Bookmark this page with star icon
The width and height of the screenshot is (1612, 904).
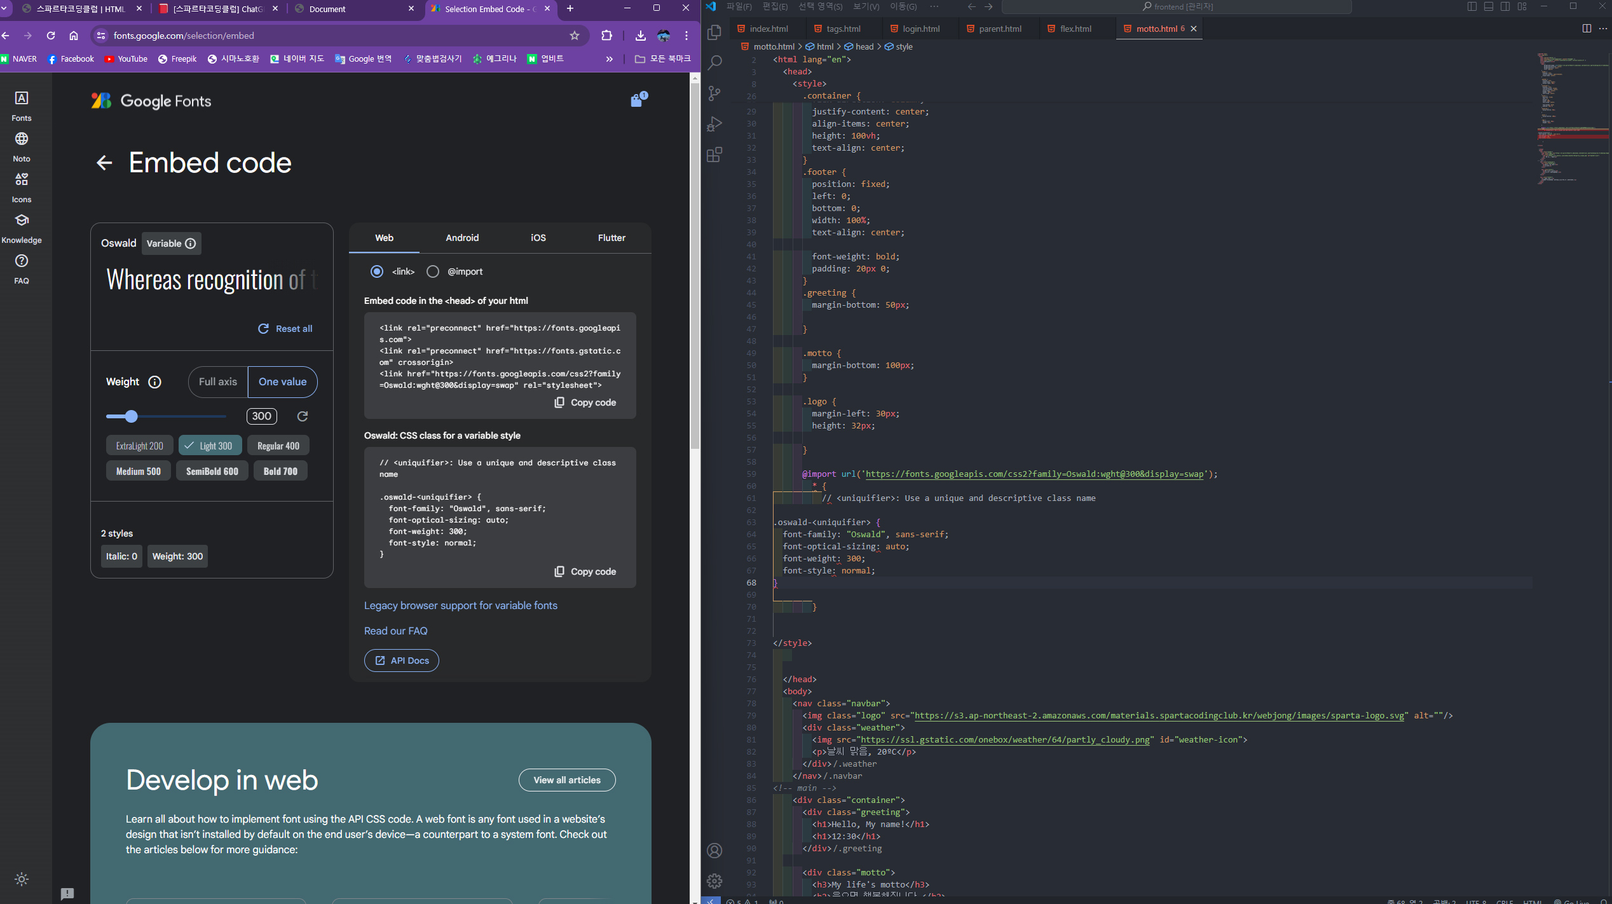575,36
